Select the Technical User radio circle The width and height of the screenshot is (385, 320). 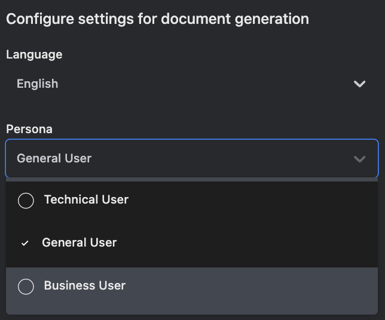(x=26, y=200)
